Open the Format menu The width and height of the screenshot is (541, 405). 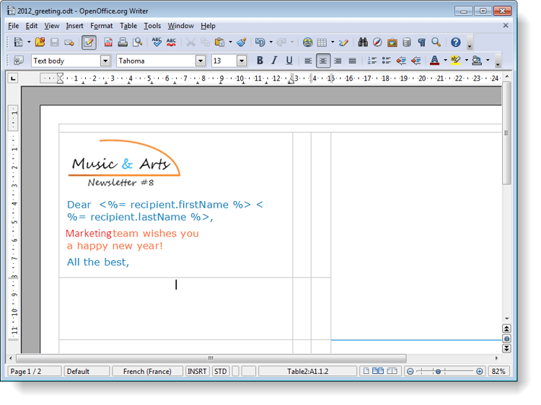click(x=101, y=26)
